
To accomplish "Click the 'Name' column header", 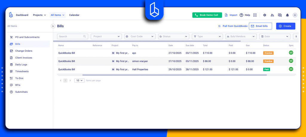I will point(61,45).
